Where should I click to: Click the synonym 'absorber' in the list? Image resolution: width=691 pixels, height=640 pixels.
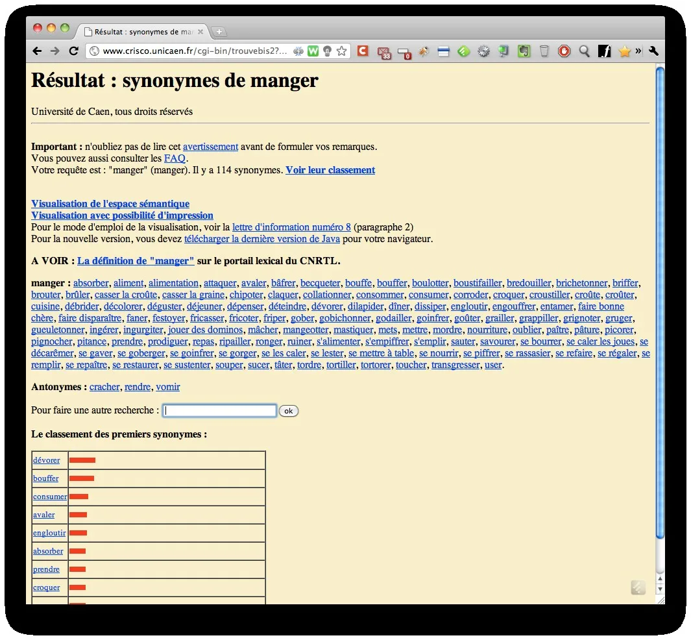coord(91,283)
